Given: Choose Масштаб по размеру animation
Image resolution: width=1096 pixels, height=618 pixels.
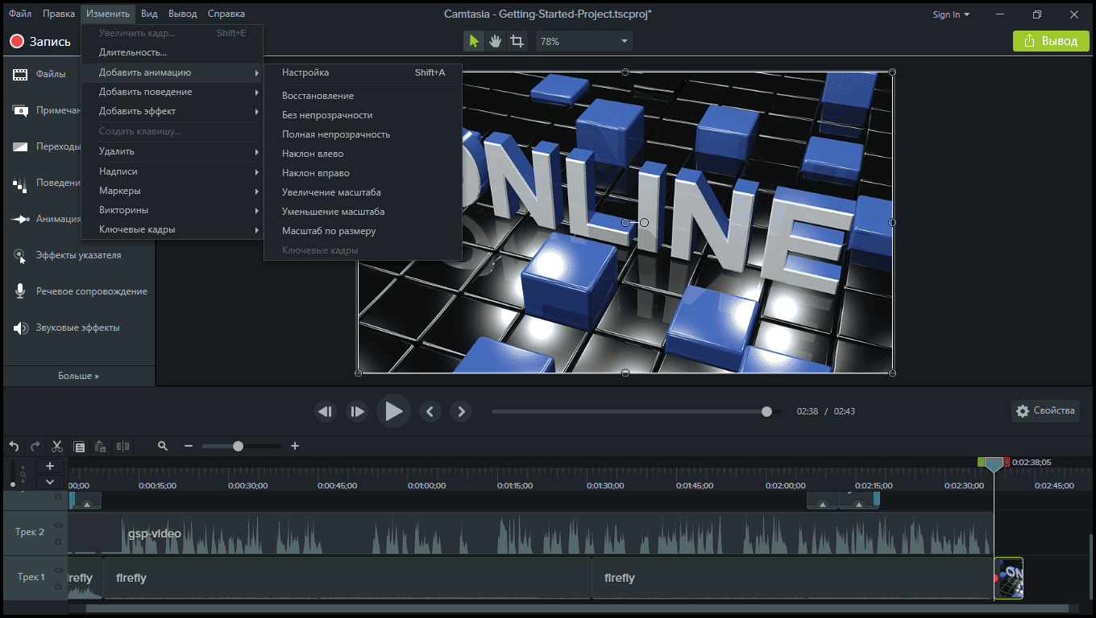Looking at the screenshot, I should 363,231.
